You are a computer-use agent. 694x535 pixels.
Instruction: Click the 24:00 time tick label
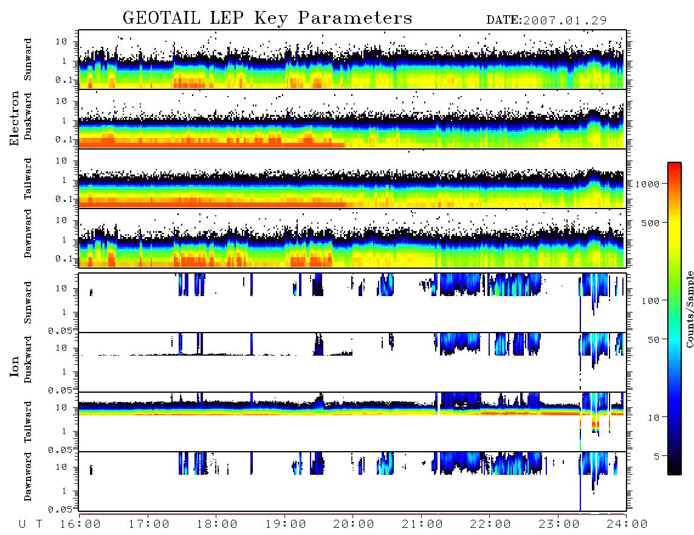coord(627,524)
